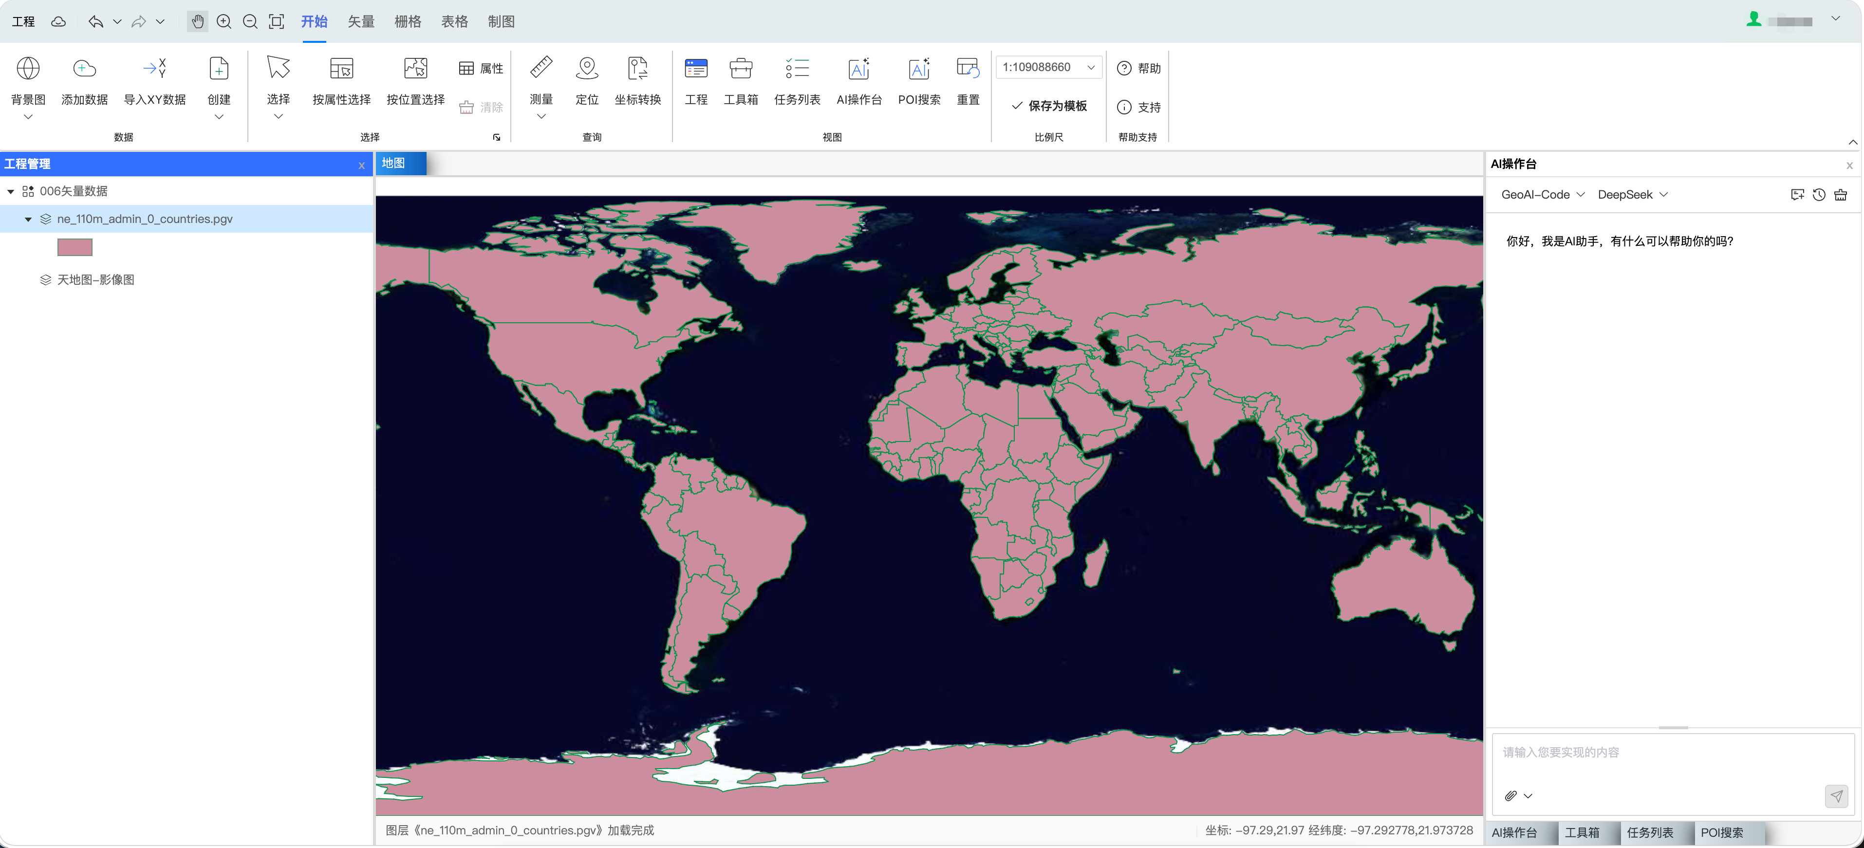
Task: Switch to the 栅格 ribbon tab
Action: 408,22
